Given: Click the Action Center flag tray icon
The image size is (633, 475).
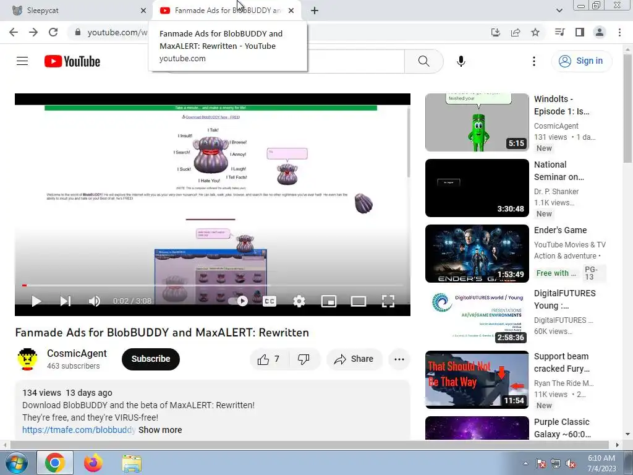Looking at the screenshot, I should pyautogui.click(x=540, y=463).
